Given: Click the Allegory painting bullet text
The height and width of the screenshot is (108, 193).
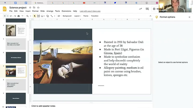Looking at the screenshot, I should coord(124,71).
